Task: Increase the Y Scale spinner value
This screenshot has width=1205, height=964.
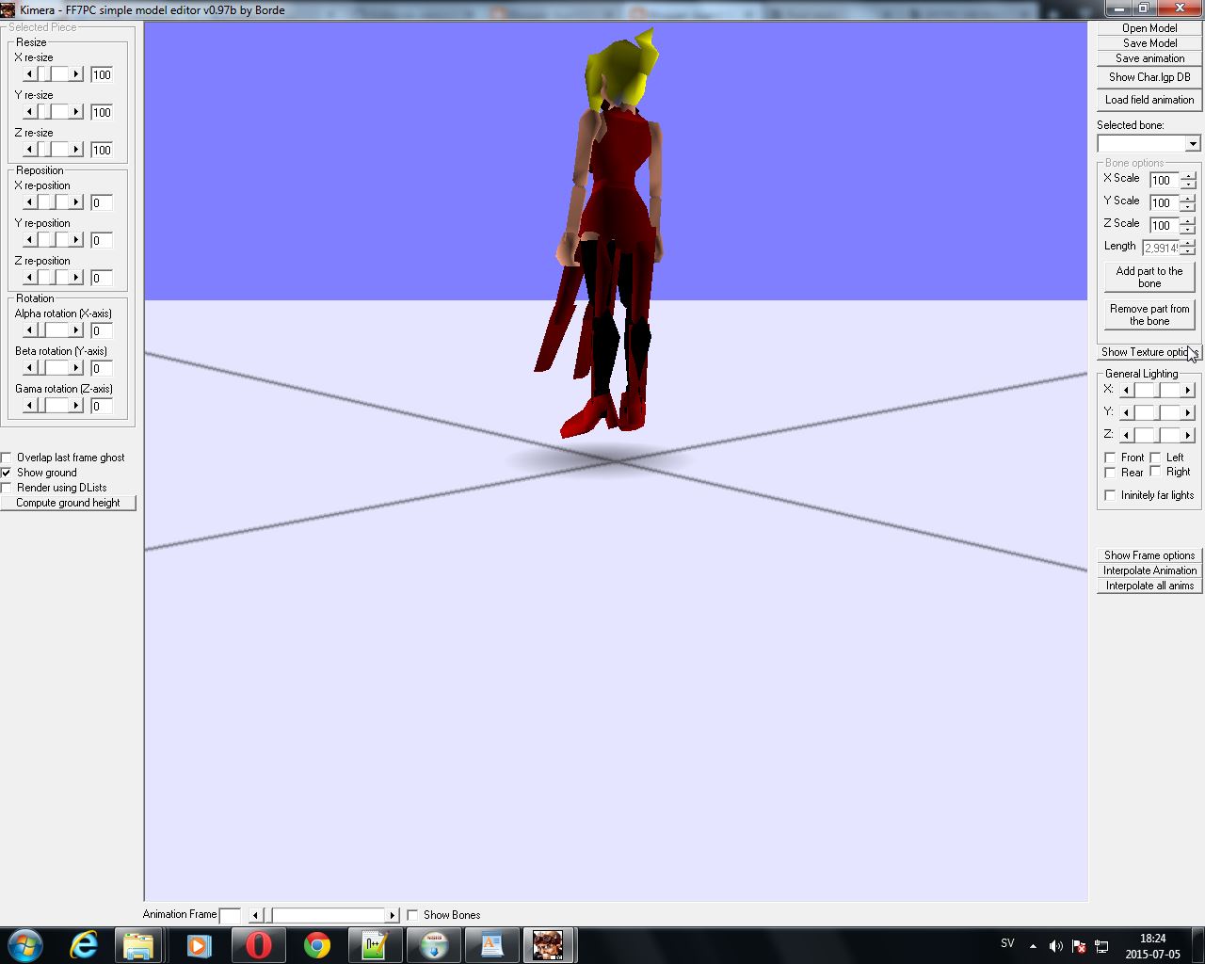Action: click(x=1188, y=198)
